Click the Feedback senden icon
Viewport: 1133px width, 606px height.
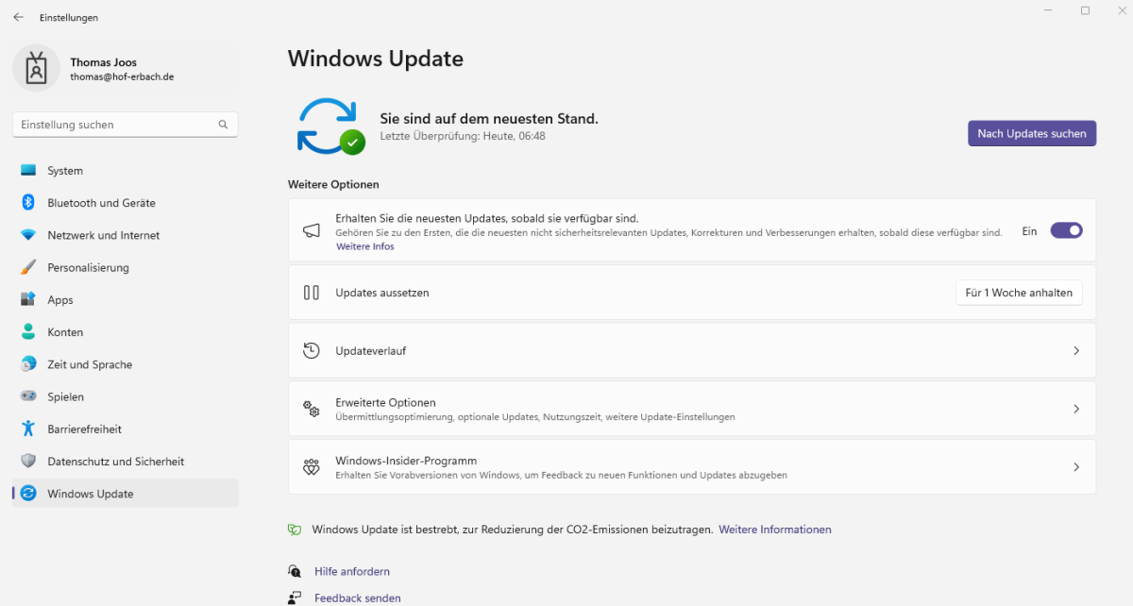point(296,598)
